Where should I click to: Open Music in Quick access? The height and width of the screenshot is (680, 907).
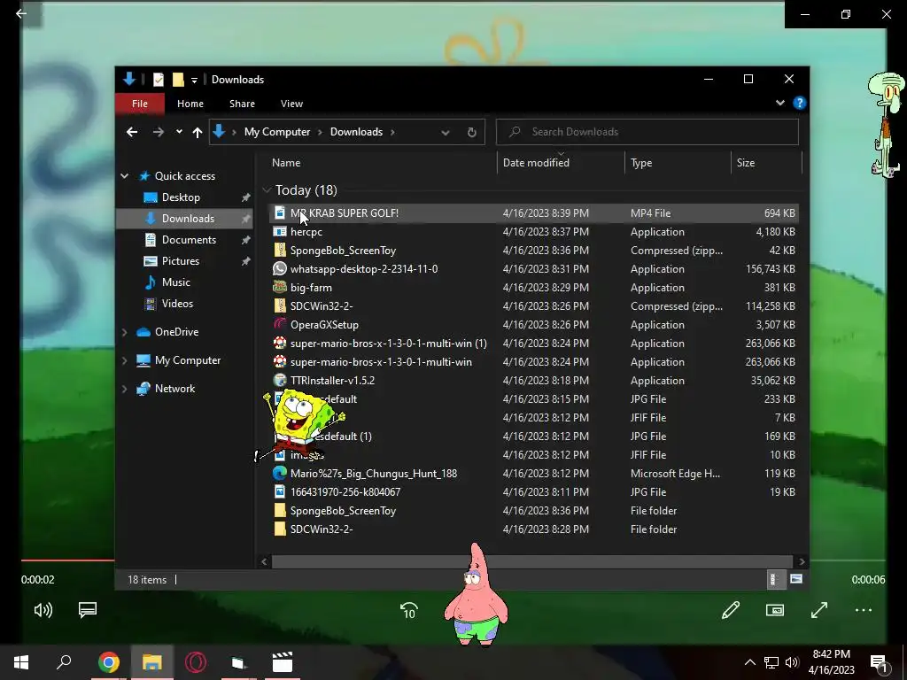[x=176, y=282]
